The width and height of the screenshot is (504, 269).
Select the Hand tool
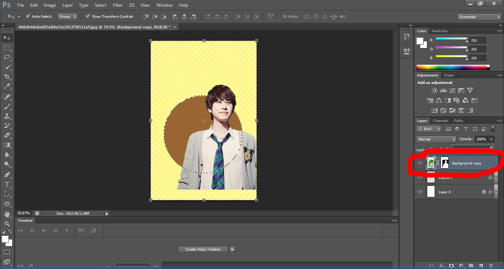7,214
